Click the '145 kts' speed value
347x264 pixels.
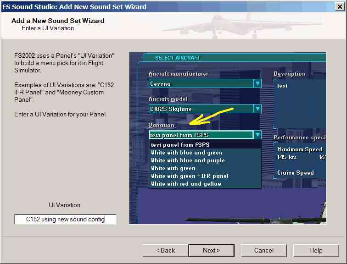point(287,157)
